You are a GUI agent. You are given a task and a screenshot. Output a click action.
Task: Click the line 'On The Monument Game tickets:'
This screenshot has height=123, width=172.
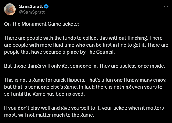tap(41, 24)
